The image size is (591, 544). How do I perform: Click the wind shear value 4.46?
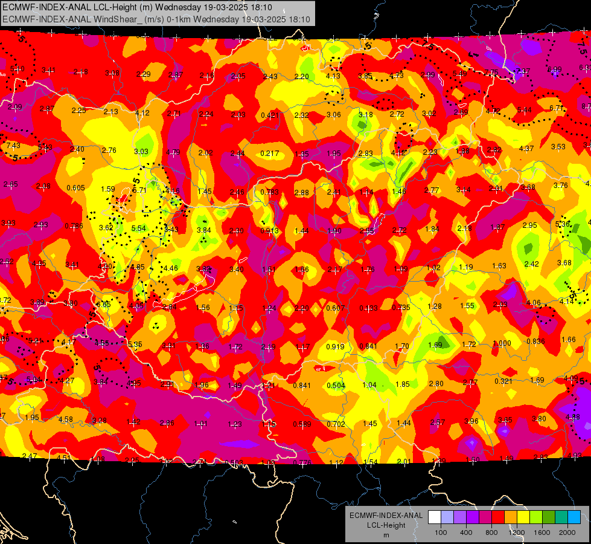171,268
